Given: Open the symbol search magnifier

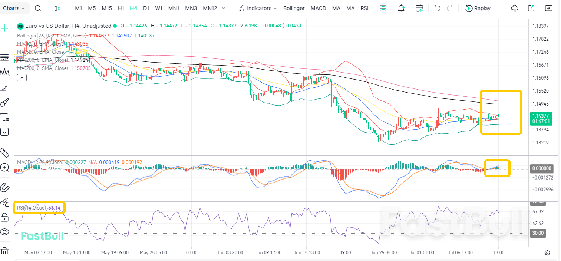Looking at the screenshot, I should point(38,8).
